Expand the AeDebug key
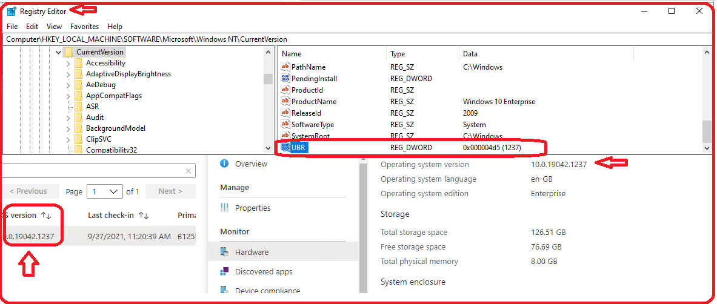Viewport: 717px width, 304px height. click(68, 85)
